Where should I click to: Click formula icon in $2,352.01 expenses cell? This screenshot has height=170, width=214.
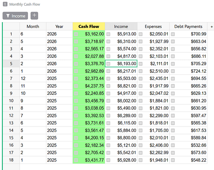point(141,49)
